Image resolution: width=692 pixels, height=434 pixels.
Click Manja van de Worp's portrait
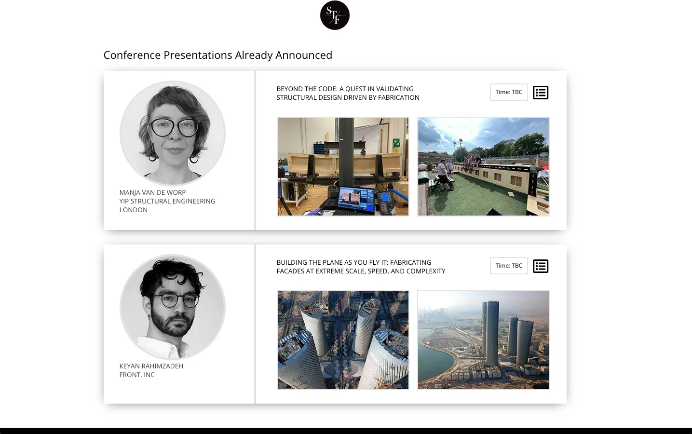173,133
